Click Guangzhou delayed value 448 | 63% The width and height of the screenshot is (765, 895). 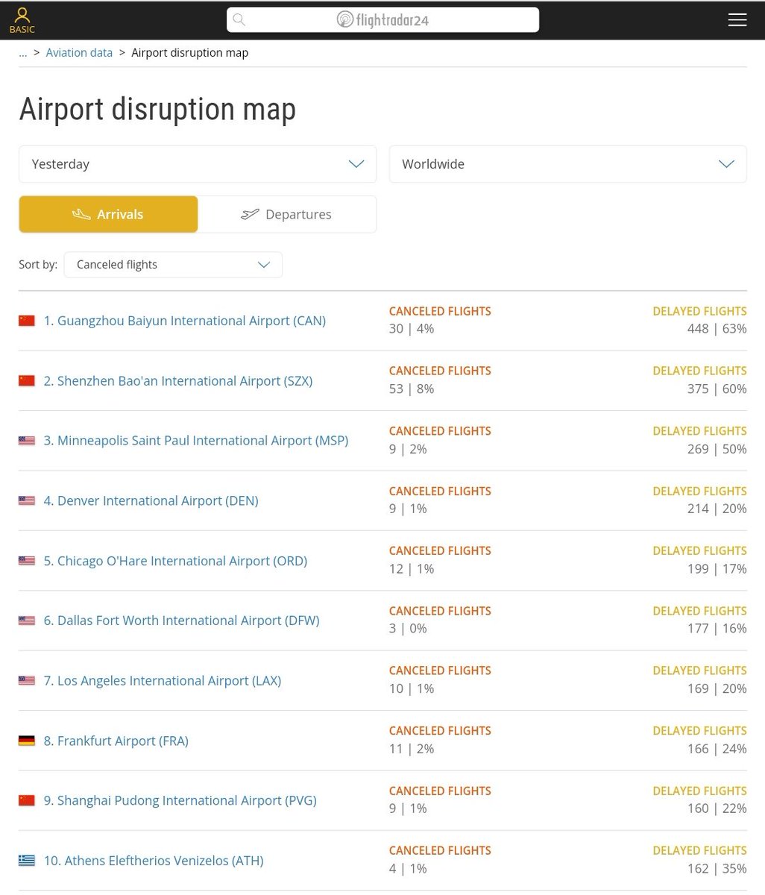(x=717, y=329)
